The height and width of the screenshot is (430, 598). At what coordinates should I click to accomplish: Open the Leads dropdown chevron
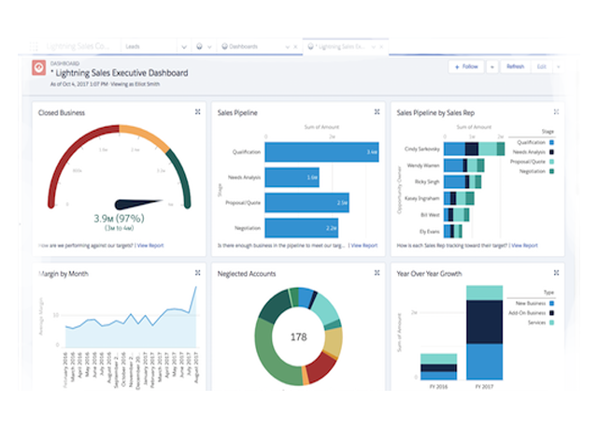(x=184, y=47)
